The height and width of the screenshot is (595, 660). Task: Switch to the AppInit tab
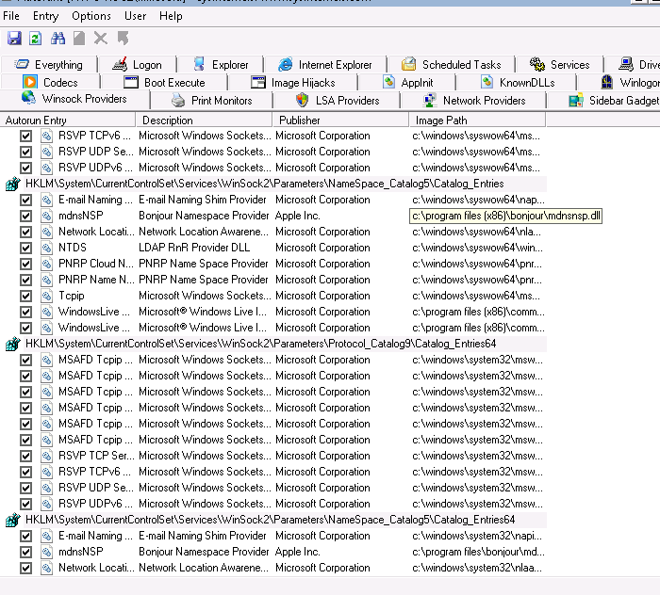click(x=407, y=82)
